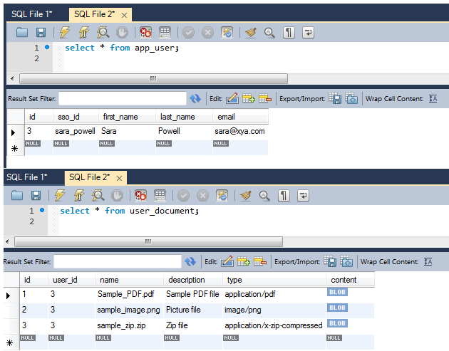
Task: Open find magnifier in the app_user editor toolbar
Action: pyautogui.click(x=269, y=33)
